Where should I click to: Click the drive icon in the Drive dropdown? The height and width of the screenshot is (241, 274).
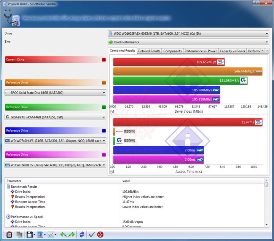click(x=111, y=34)
